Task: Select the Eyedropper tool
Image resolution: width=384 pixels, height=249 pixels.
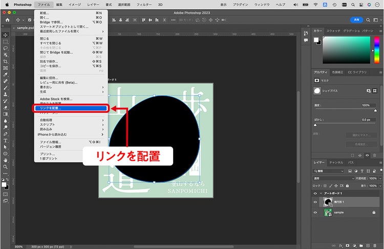Action: [6, 75]
